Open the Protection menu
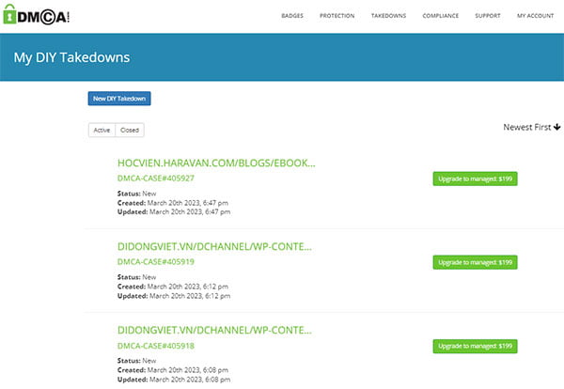This screenshot has width=564, height=389. pyautogui.click(x=337, y=16)
